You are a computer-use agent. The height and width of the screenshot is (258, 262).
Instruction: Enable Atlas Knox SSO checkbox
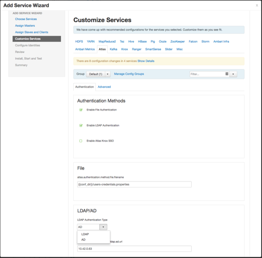click(x=81, y=141)
